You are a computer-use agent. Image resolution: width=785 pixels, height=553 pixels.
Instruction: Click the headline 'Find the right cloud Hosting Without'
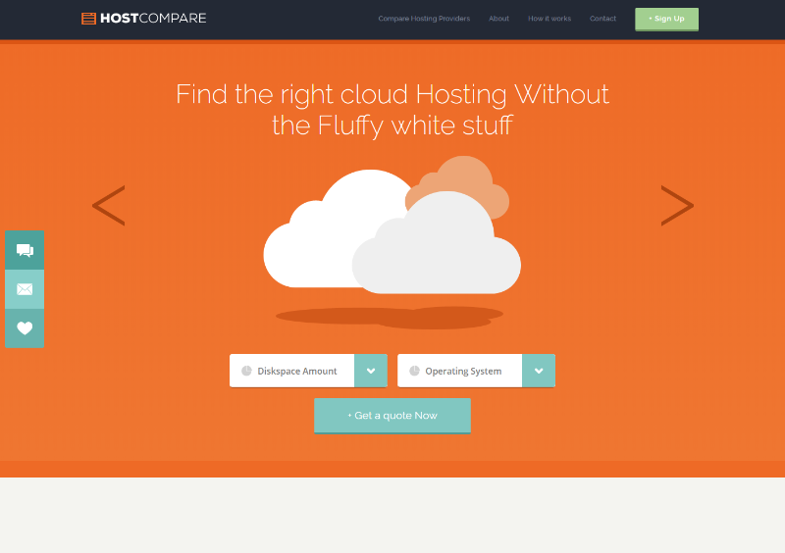392,94
